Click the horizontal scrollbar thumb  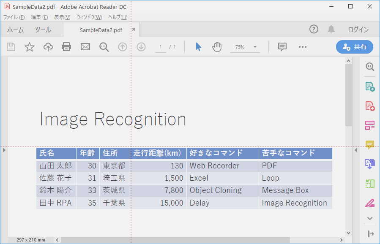pos(175,240)
